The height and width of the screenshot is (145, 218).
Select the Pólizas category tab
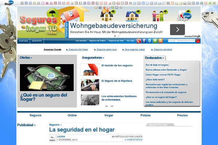(x=145, y=115)
